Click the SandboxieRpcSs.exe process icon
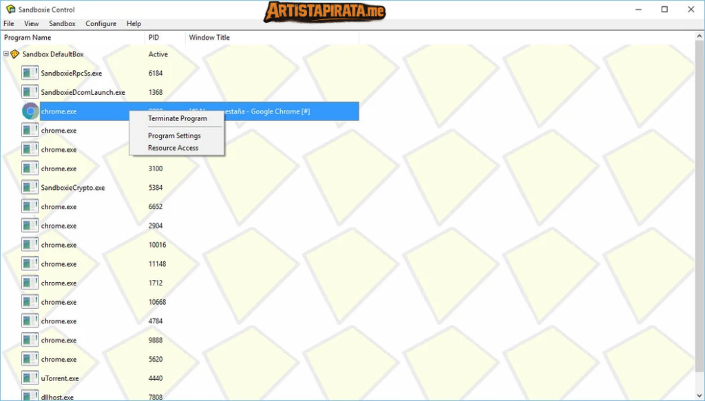Viewport: 705px width, 401px height. click(x=30, y=73)
